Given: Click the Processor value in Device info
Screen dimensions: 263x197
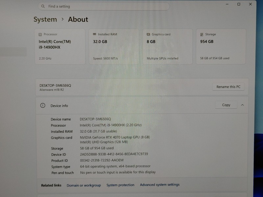Looking at the screenshot, I should tap(110, 125).
